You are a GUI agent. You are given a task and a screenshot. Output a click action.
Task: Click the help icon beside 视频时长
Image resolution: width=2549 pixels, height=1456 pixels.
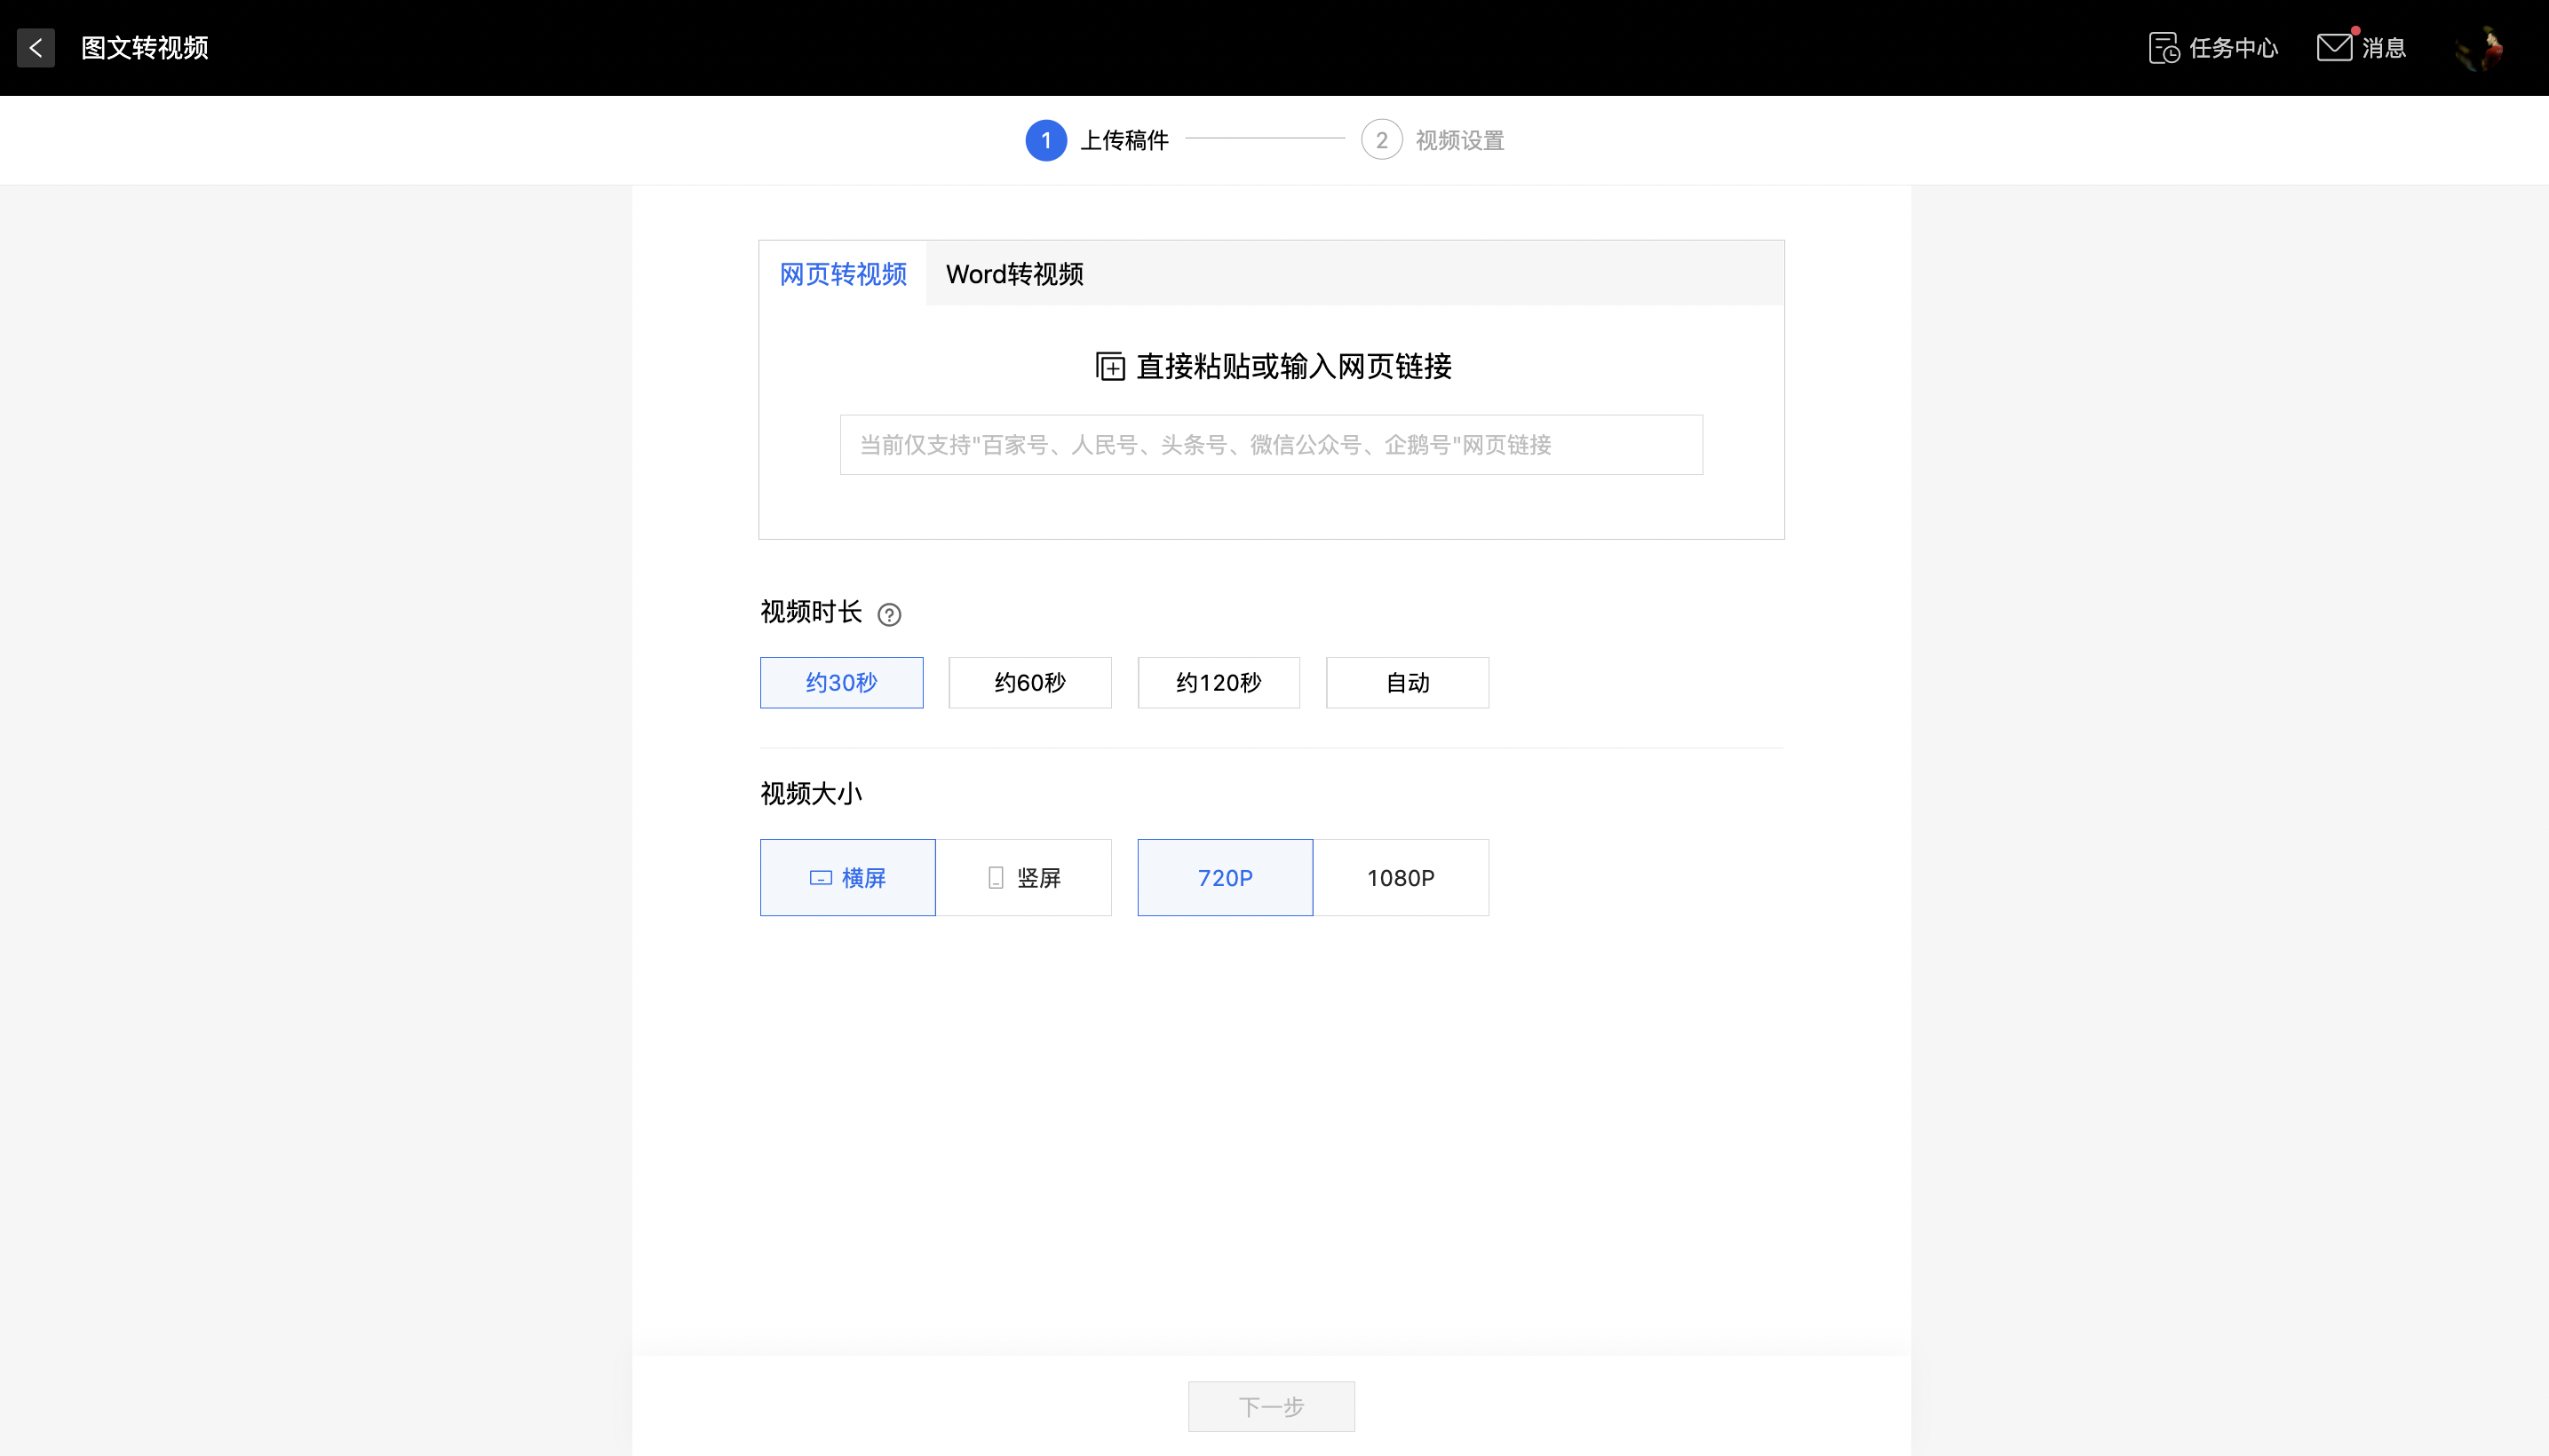point(889,614)
